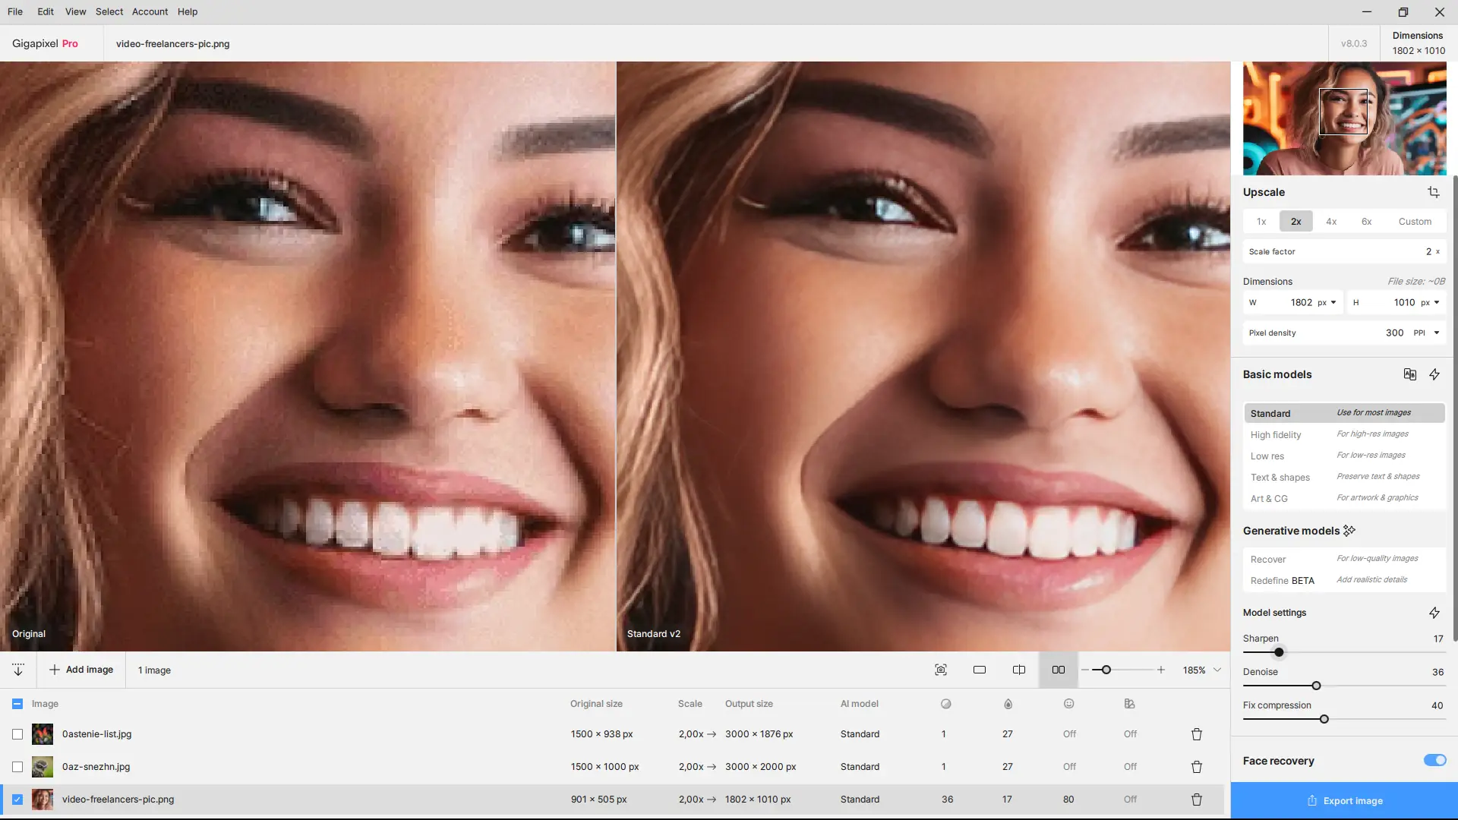1458x820 pixels.
Task: Uncheck the video-freelancers-pic.png checkbox
Action: (17, 799)
